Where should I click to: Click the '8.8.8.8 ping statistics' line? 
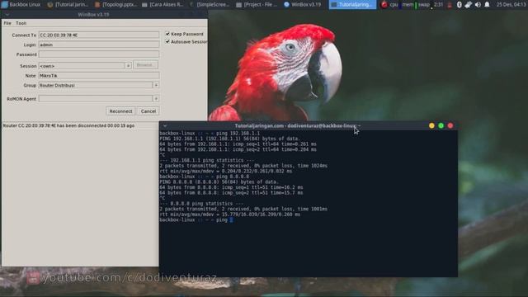point(201,204)
